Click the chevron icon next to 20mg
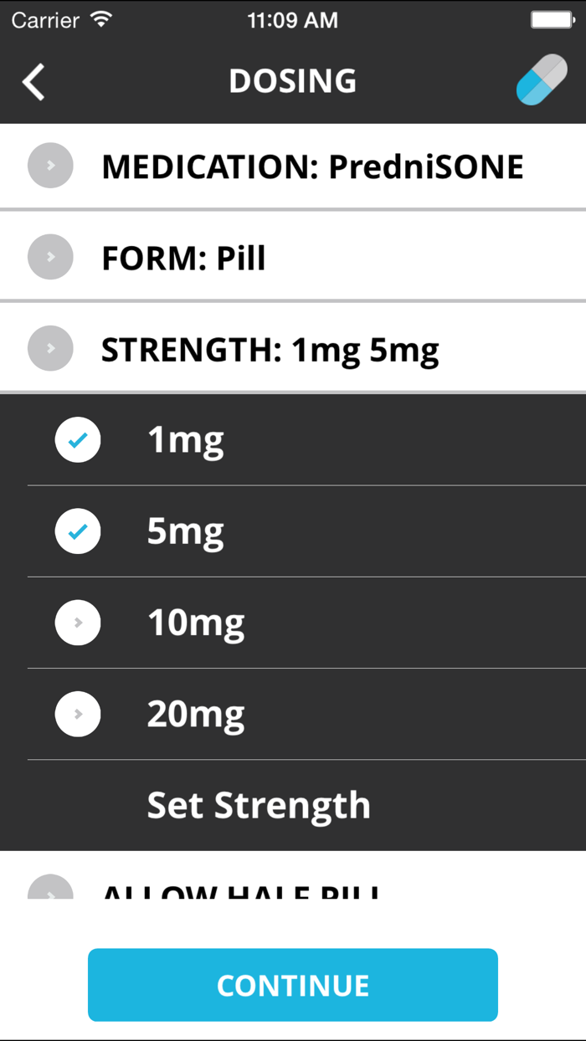Viewport: 586px width, 1041px height. pyautogui.click(x=78, y=714)
